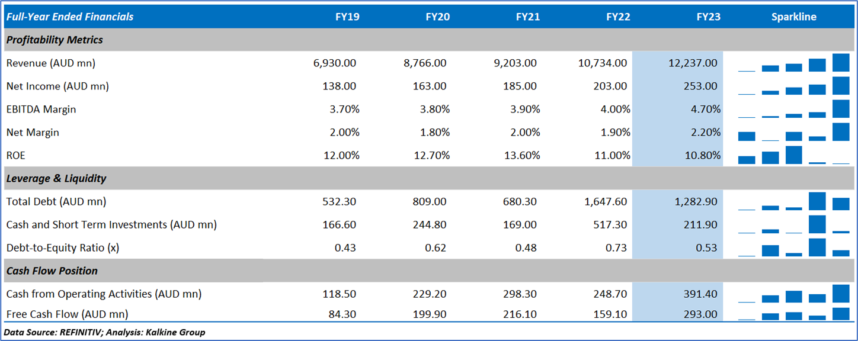Select the EBITDA Margin sparkline
Screen dimensions: 858x341
(793, 109)
